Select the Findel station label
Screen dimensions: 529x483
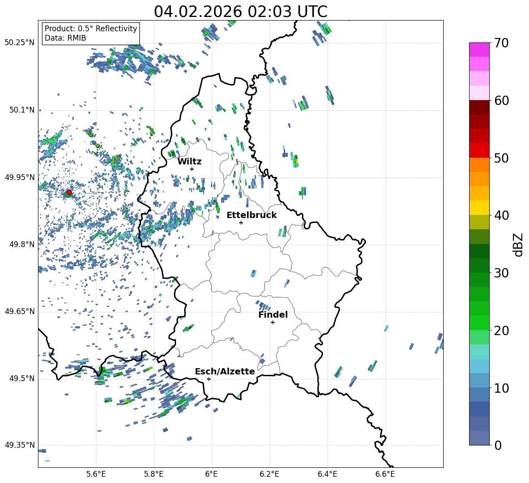click(273, 315)
